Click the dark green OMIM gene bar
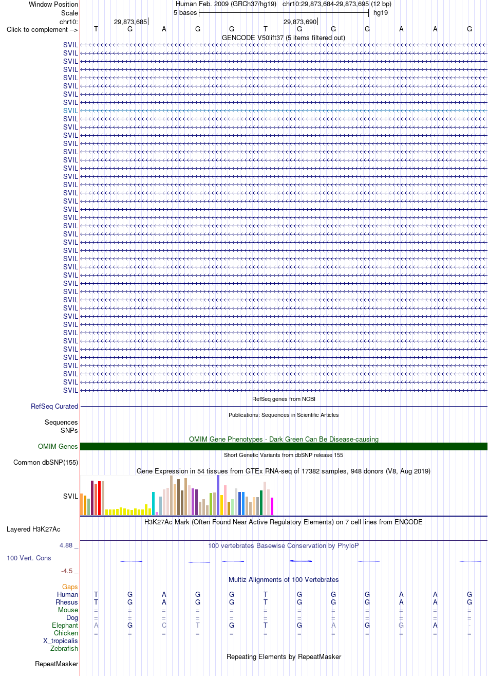Viewport: 488px width, 676px height. click(284, 446)
